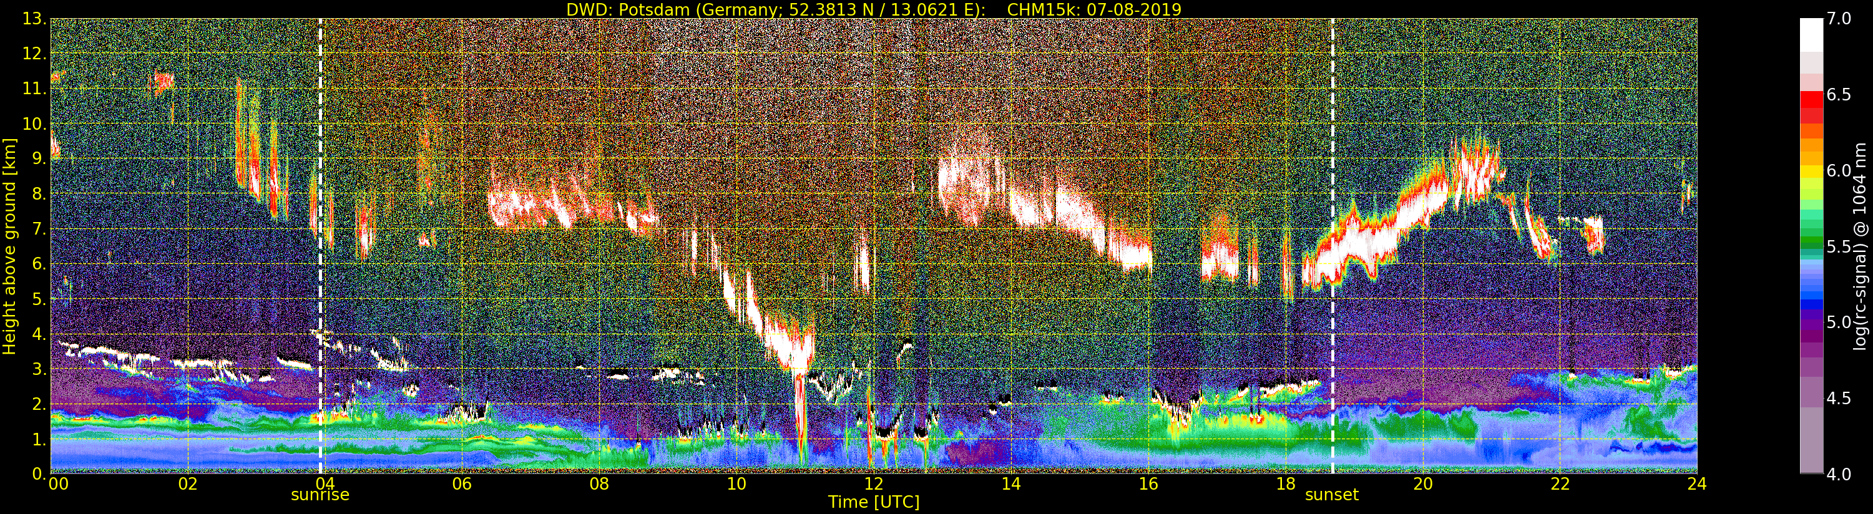
Task: Click the "7.0" colorbar tick label
Action: click(x=1839, y=19)
